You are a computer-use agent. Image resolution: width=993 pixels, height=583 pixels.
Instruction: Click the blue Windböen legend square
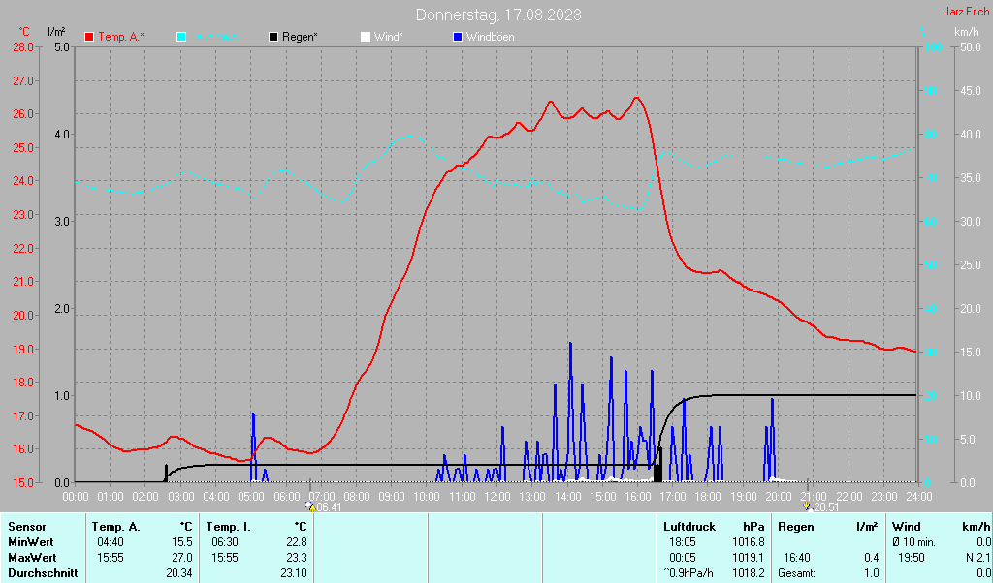pos(458,37)
